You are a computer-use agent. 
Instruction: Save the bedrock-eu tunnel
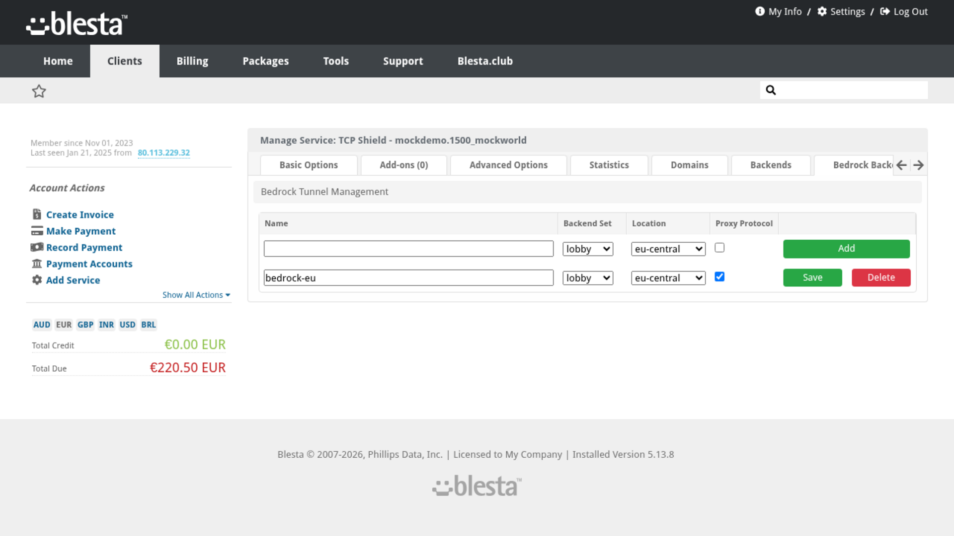pyautogui.click(x=812, y=277)
